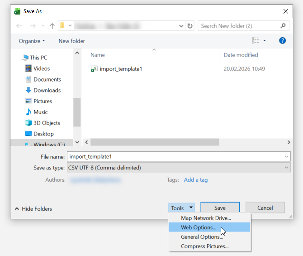
Task: Click the horizontal scrollbar thumb
Action: [x=155, y=142]
